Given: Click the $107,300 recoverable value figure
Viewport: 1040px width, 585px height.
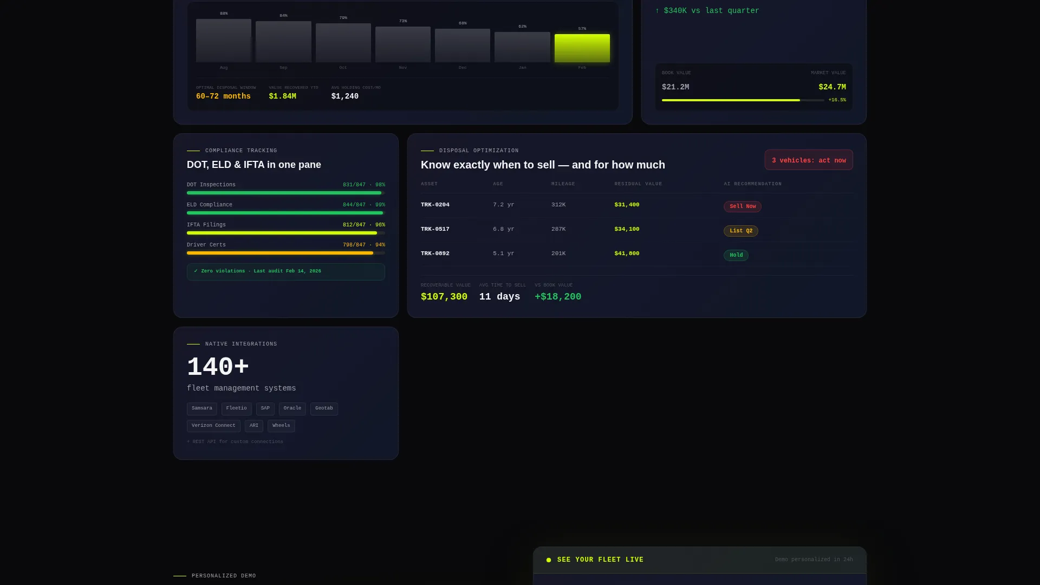Looking at the screenshot, I should pyautogui.click(x=444, y=297).
